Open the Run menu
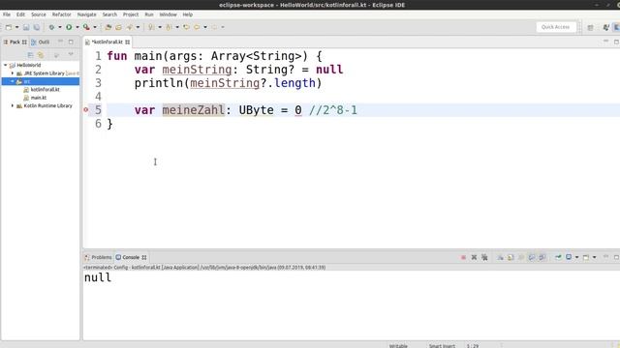The height and width of the screenshot is (348, 620). point(149,14)
